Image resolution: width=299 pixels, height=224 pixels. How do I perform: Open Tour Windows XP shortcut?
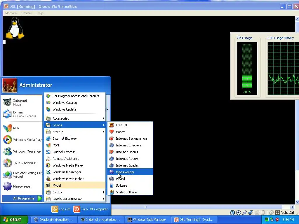point(22,163)
